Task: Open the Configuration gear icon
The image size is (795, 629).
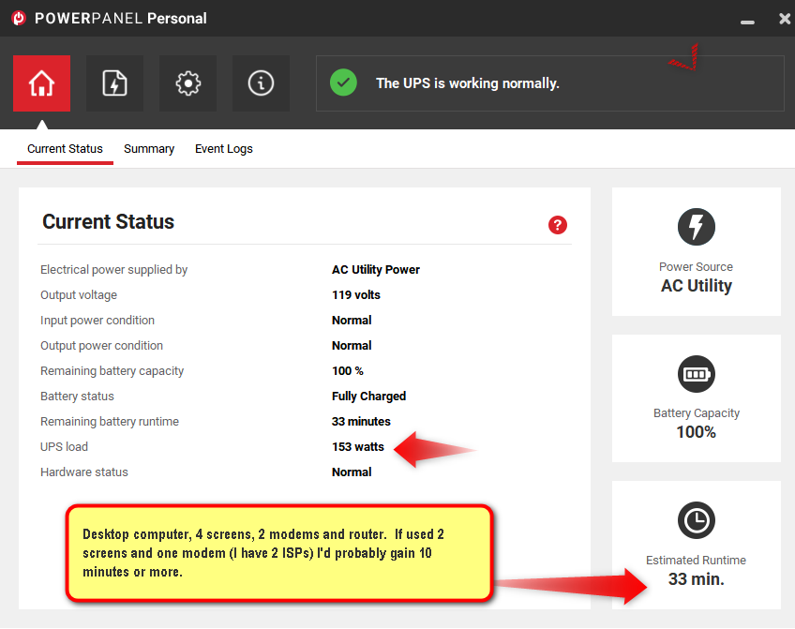Action: 187,83
